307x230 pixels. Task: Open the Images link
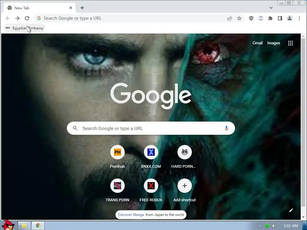pos(273,43)
